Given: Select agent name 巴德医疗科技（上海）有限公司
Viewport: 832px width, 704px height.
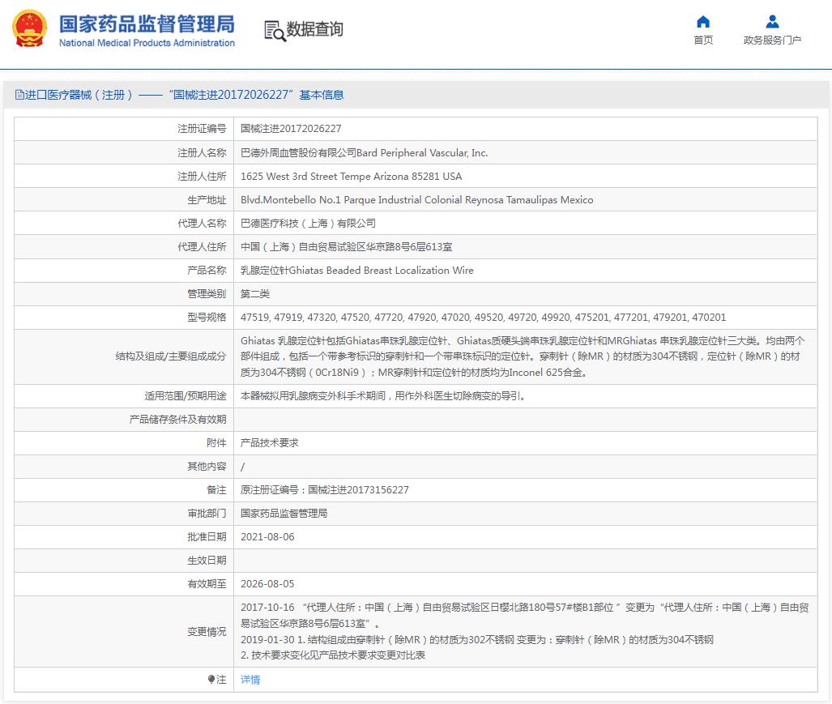Looking at the screenshot, I should pyautogui.click(x=308, y=223).
